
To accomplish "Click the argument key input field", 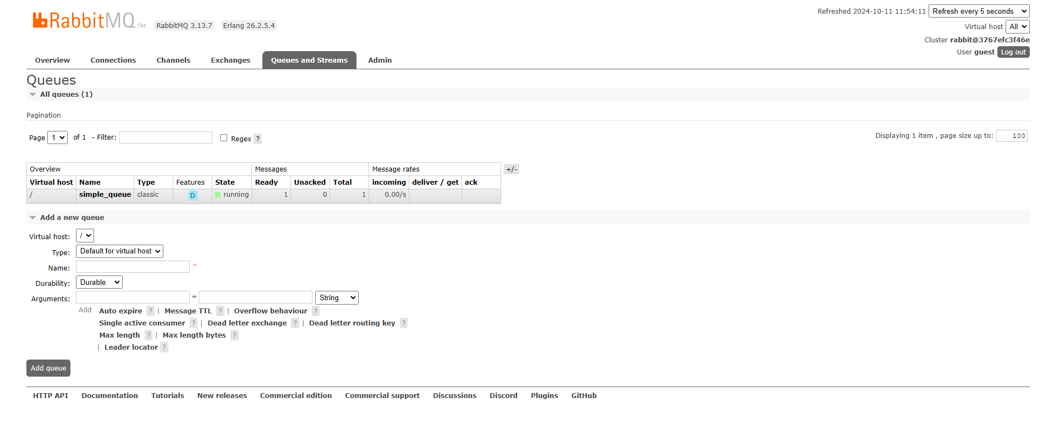I will point(133,297).
